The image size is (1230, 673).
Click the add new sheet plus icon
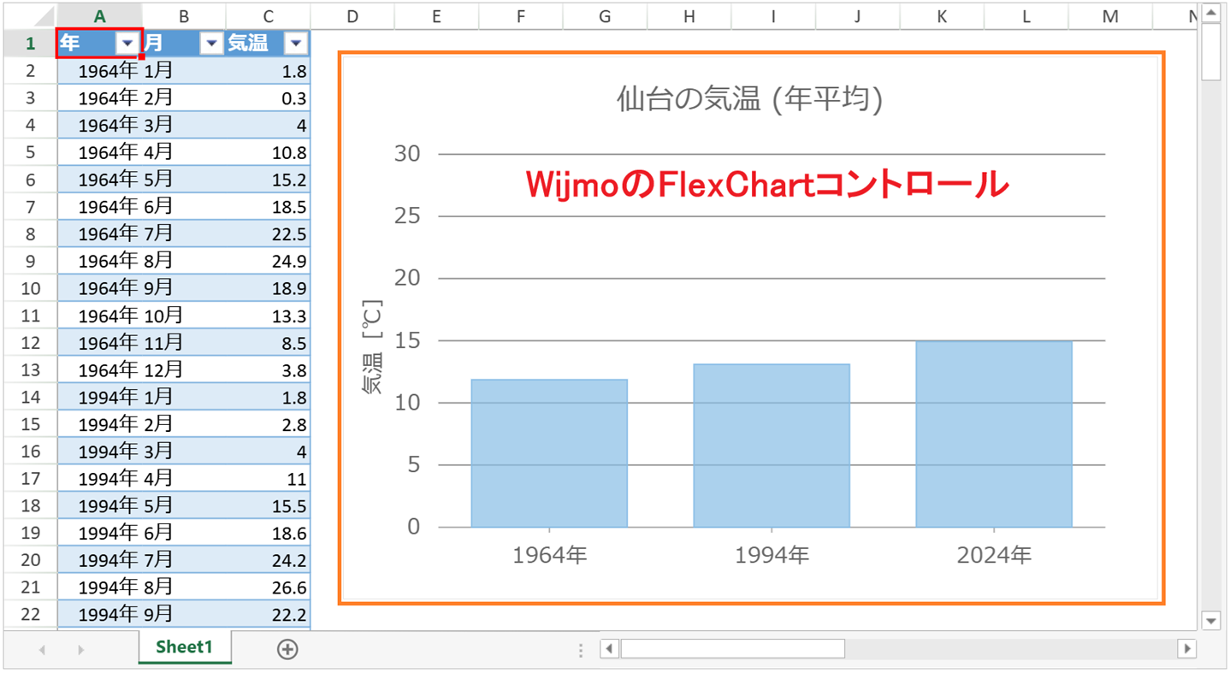click(287, 649)
